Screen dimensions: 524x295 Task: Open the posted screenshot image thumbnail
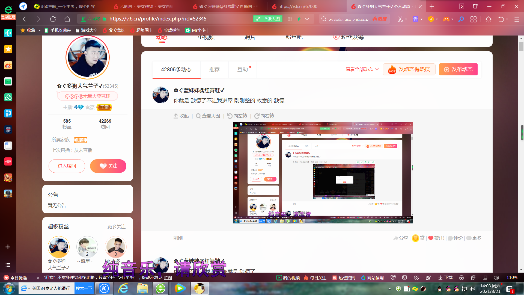323,173
